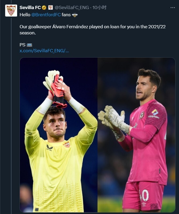Click the Sevilla crest on the yellow jersey
The image size is (179, 214).
click(67, 145)
